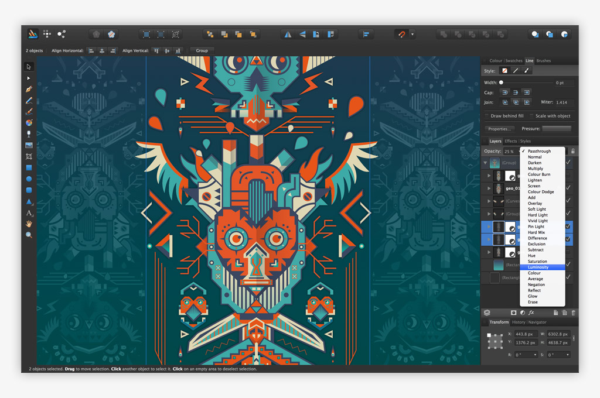Click Move to Back arrange icon
Image resolution: width=600 pixels, height=398 pixels.
pyautogui.click(x=210, y=35)
